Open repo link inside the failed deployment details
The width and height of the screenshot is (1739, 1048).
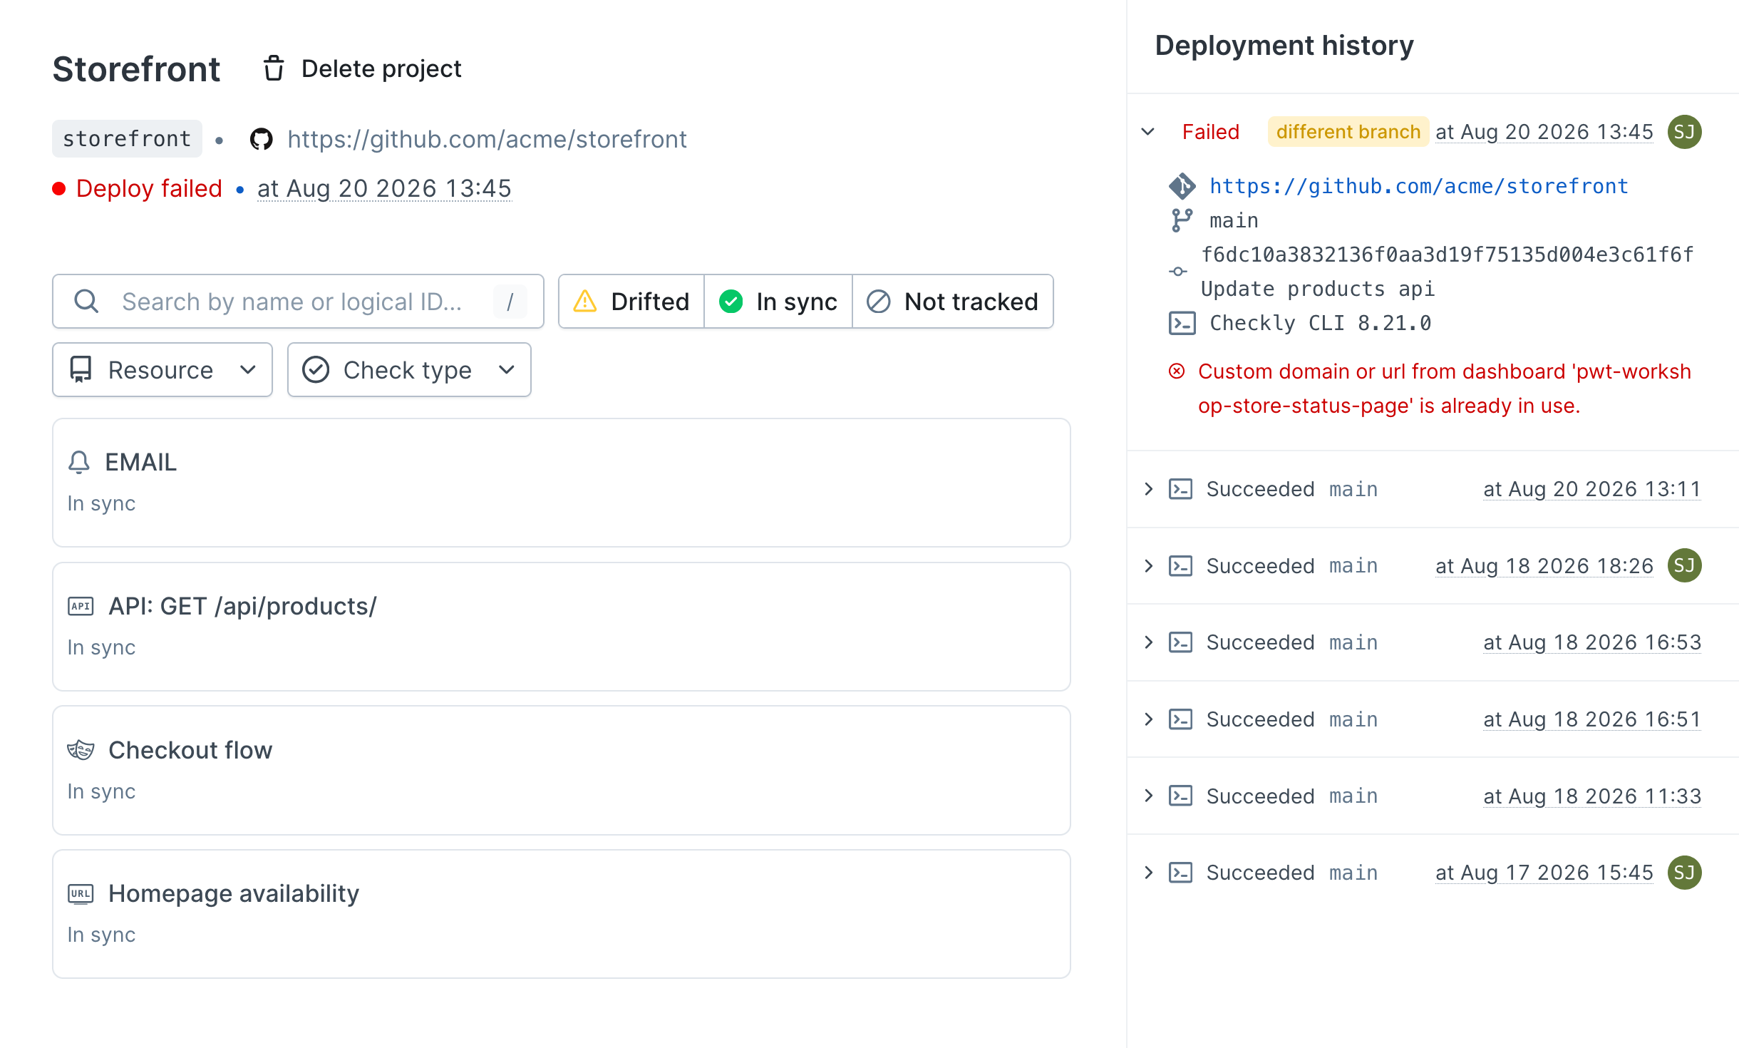(x=1418, y=186)
